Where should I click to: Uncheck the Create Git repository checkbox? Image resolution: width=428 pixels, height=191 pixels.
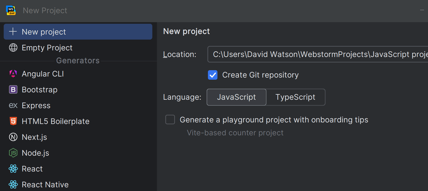(x=213, y=75)
